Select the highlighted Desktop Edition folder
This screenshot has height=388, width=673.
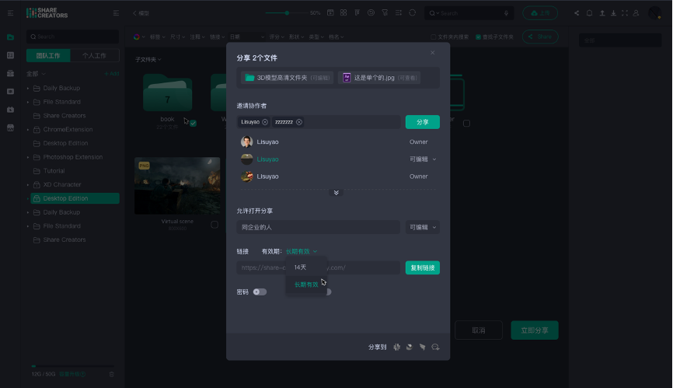coord(75,198)
